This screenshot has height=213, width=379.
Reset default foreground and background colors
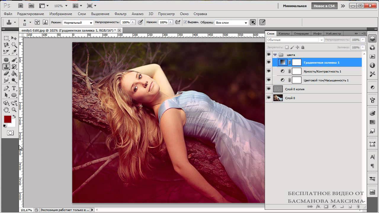tap(5, 126)
